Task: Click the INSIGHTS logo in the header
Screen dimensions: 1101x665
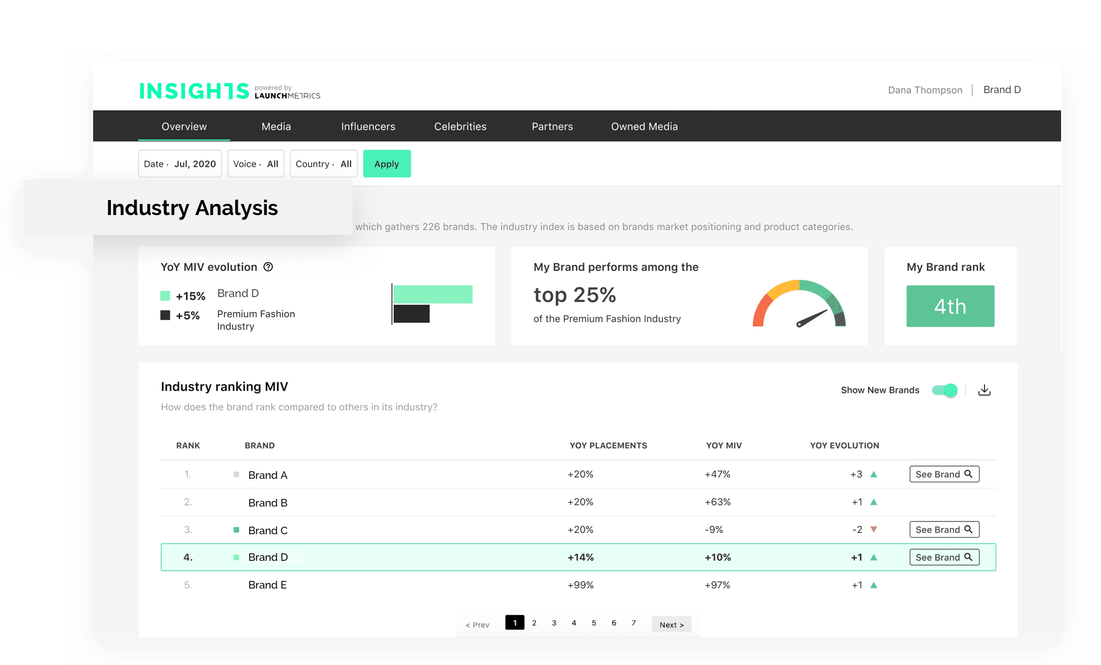Action: [x=194, y=90]
